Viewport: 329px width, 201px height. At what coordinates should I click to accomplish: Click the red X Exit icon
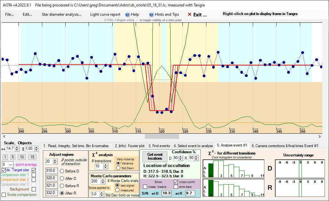click(189, 14)
